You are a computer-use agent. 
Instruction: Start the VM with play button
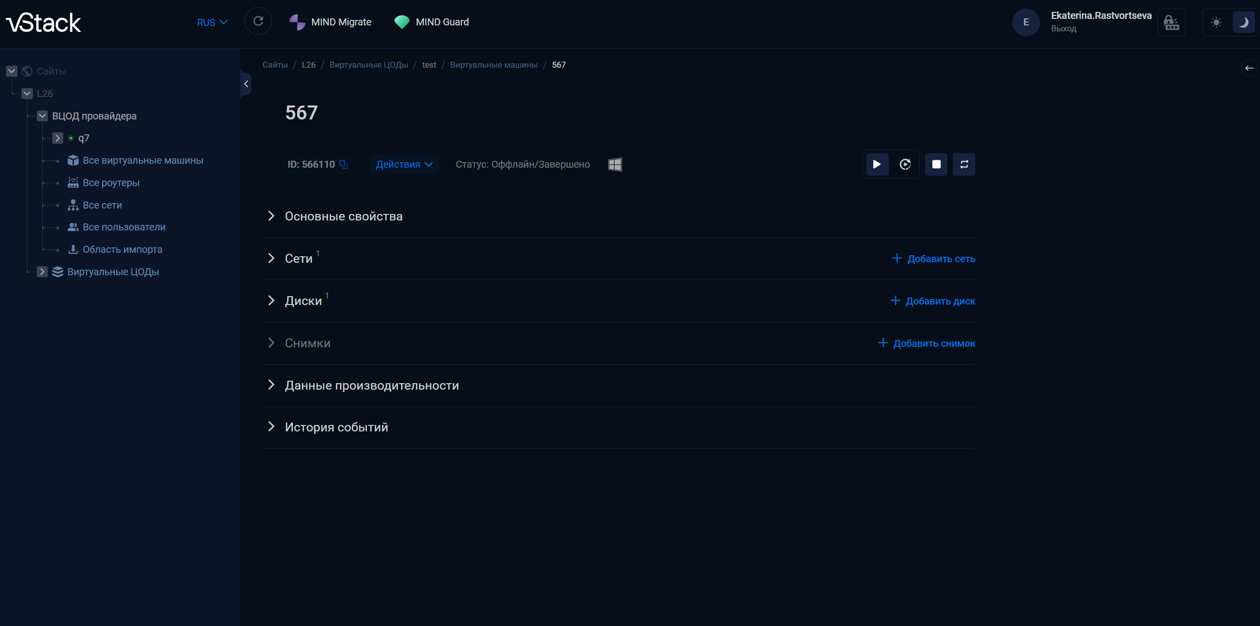[x=877, y=164]
